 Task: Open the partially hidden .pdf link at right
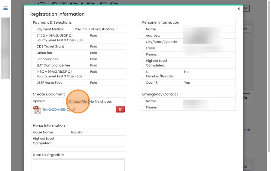click(x=246, y=130)
